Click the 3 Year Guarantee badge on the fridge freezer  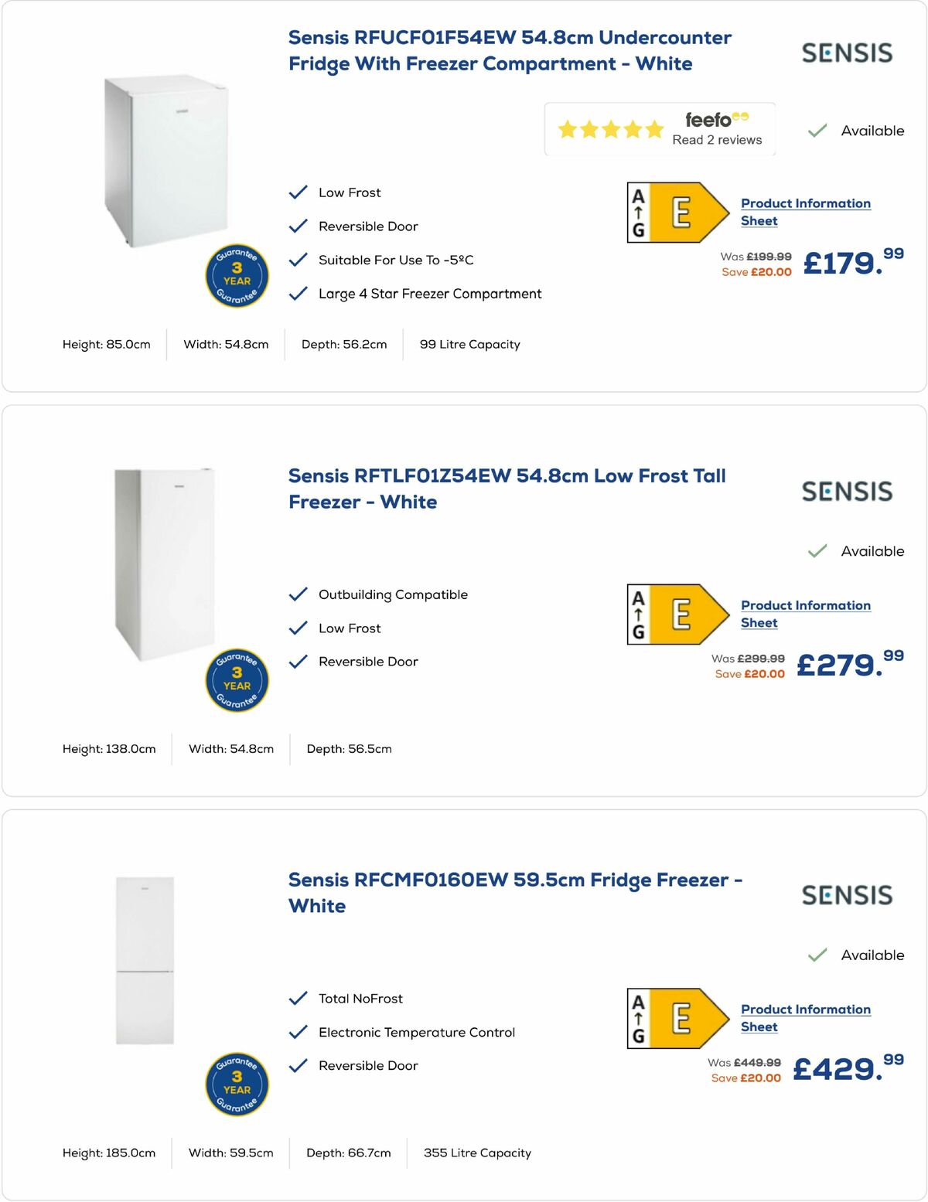236,1084
